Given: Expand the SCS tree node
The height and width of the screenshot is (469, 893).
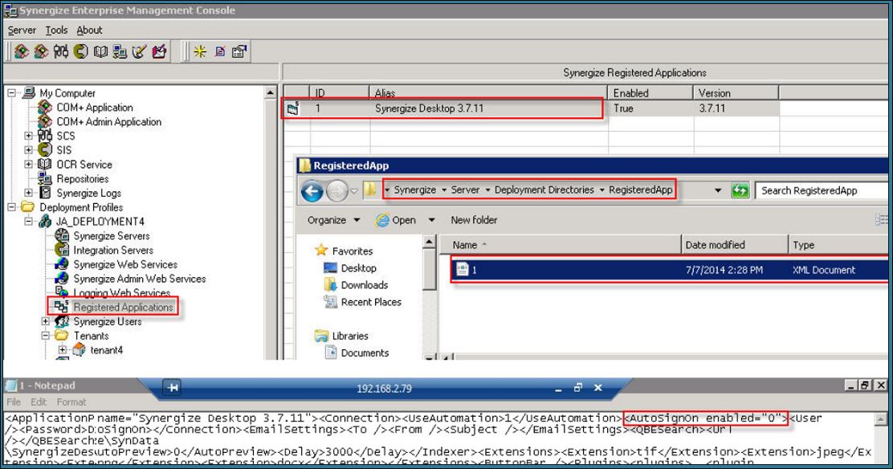Looking at the screenshot, I should pos(28,136).
